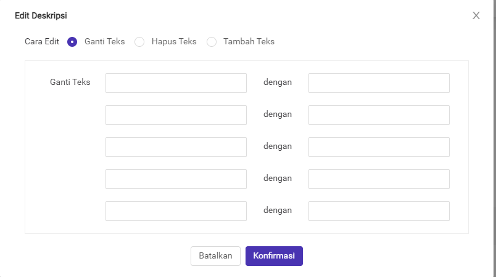496x277 pixels.
Task: Click the fifth row's left text input
Action: click(x=176, y=211)
